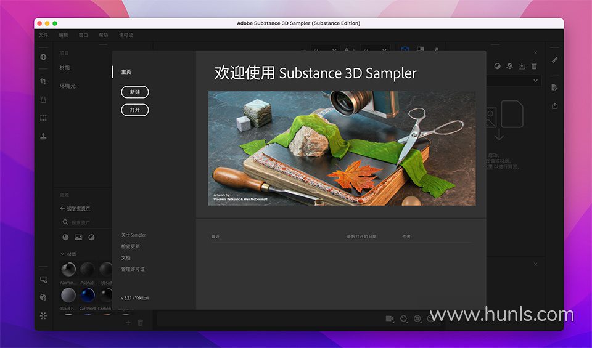Click the camera icon in viewport bottom bar

pos(390,318)
